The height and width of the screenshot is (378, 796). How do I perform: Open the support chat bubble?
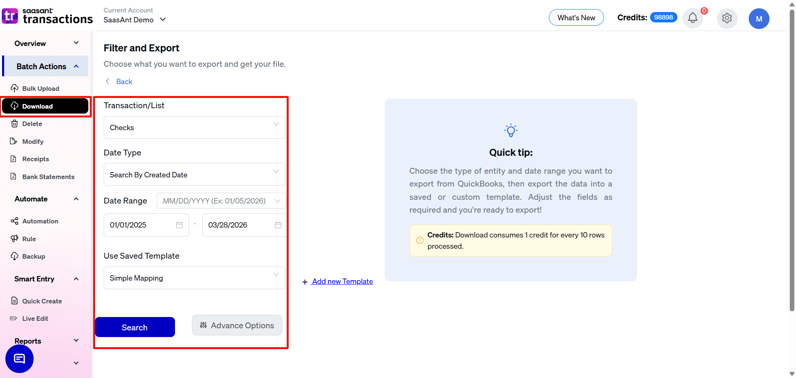(x=19, y=359)
